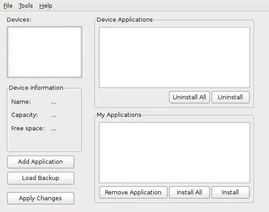
Task: Open the File menu
Action: (x=8, y=6)
